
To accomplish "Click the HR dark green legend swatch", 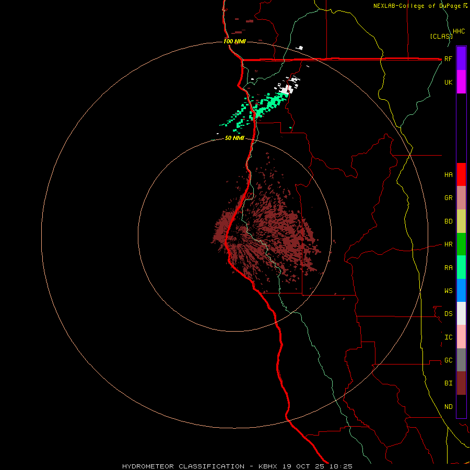I will (461, 244).
